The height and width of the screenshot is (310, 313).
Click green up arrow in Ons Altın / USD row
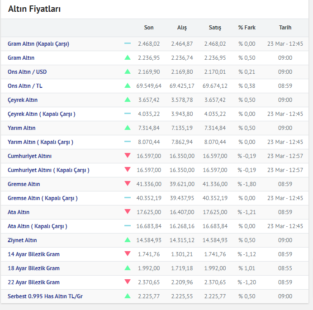128,72
